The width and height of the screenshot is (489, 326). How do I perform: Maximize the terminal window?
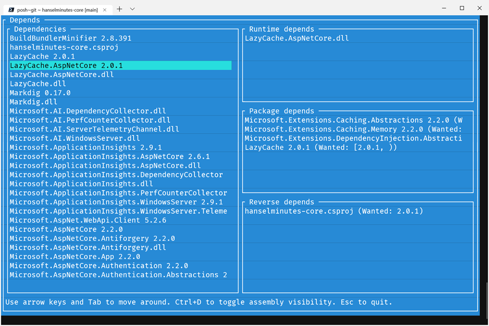coord(462,8)
